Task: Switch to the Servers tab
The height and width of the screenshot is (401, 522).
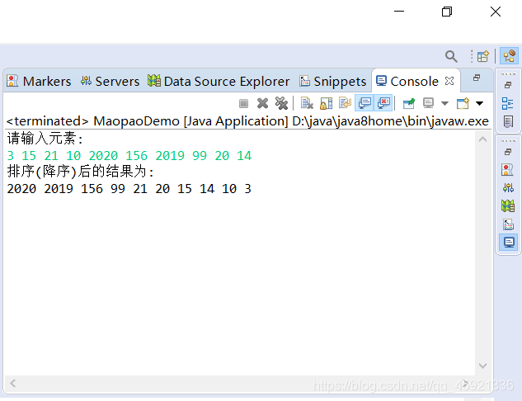Action: [x=110, y=81]
